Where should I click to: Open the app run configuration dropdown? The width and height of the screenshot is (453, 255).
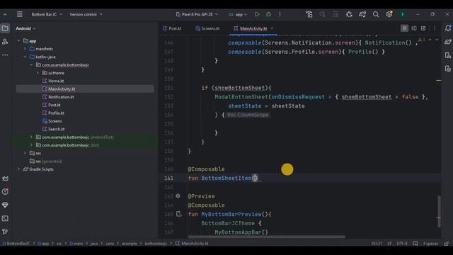pos(238,14)
